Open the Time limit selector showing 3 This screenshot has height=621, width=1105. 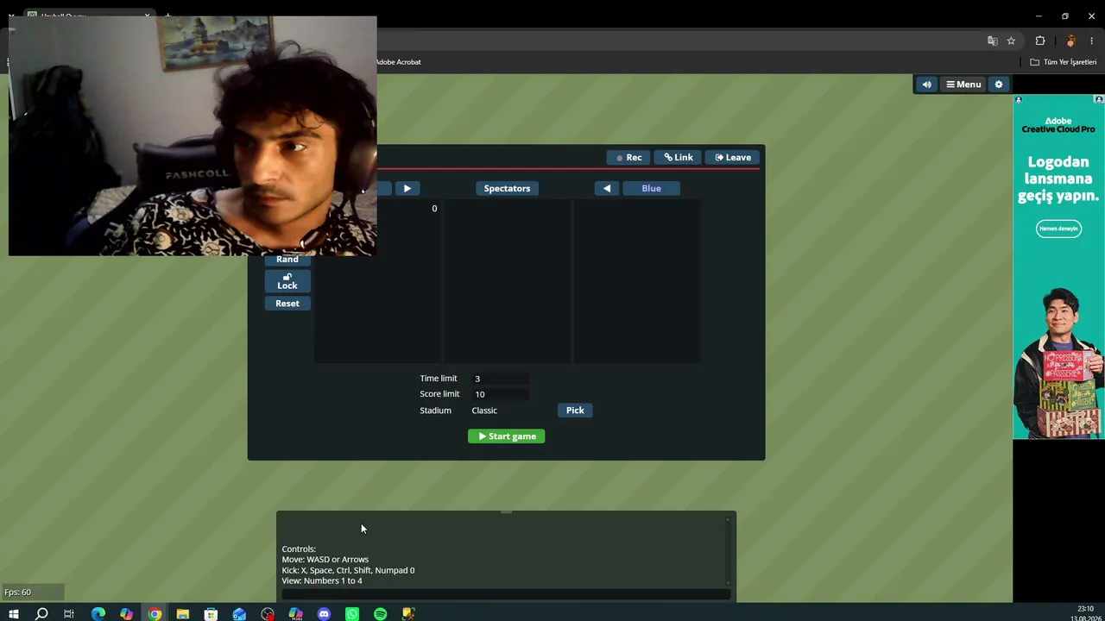(500, 379)
